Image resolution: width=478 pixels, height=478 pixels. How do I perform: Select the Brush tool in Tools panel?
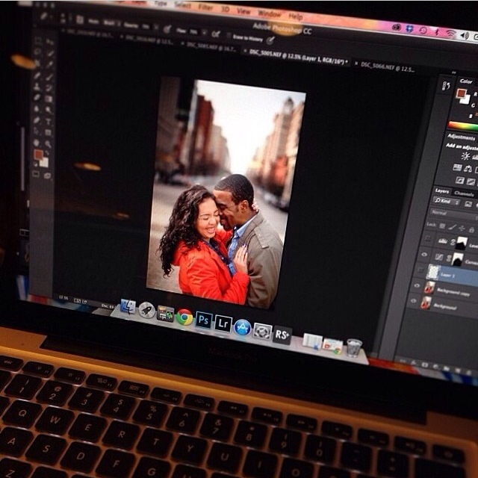tap(50, 78)
